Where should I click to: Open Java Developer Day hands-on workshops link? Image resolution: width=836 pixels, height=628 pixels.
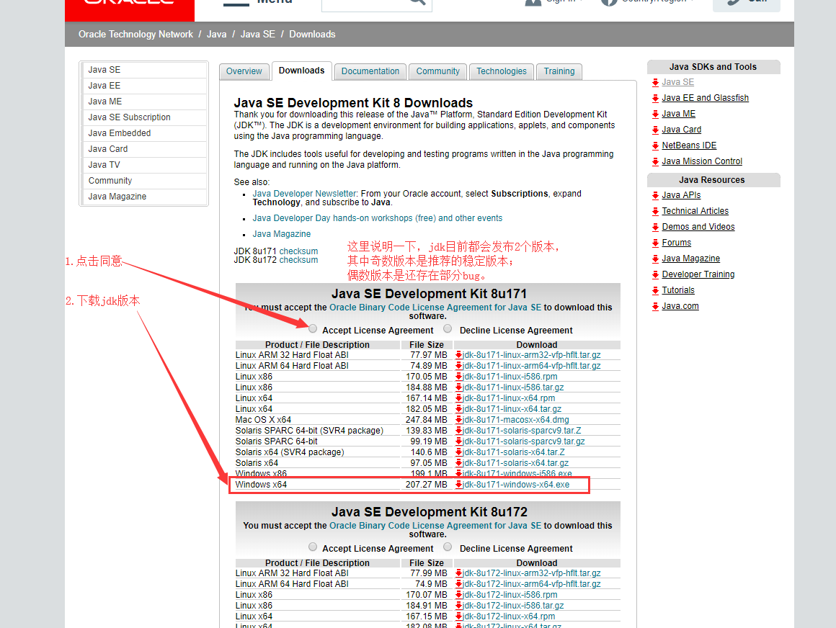(x=378, y=218)
